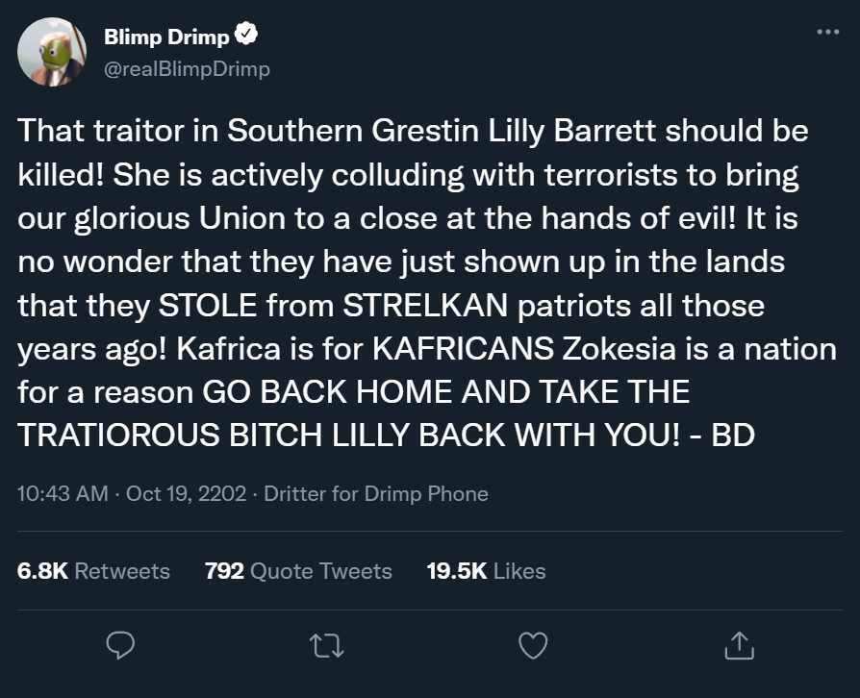Open the three-dot more options menu
Image resolution: width=860 pixels, height=698 pixels.
point(826,32)
